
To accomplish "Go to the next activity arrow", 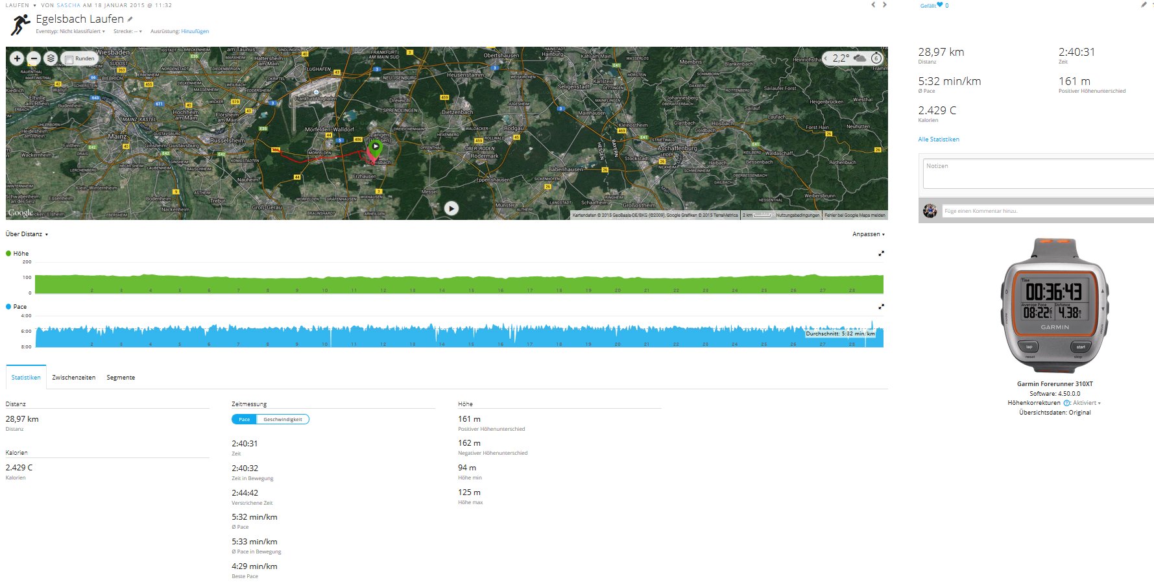I will [x=884, y=5].
